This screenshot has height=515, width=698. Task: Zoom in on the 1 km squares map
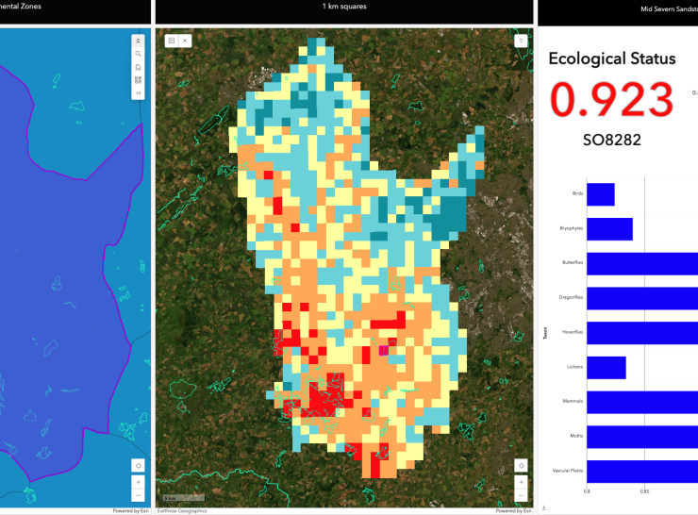pyautogui.click(x=520, y=482)
